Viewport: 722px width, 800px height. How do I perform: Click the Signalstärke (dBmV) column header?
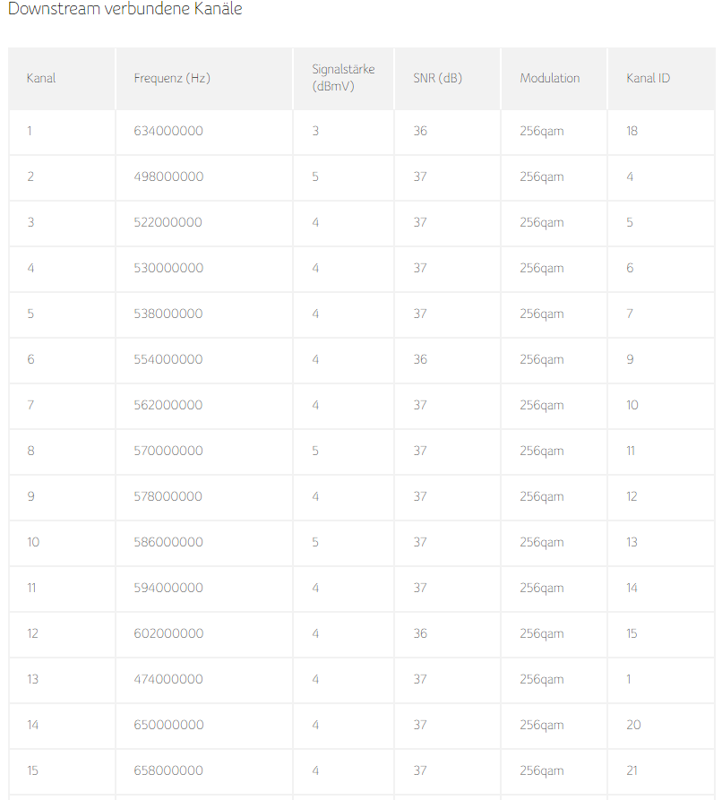coord(343,78)
